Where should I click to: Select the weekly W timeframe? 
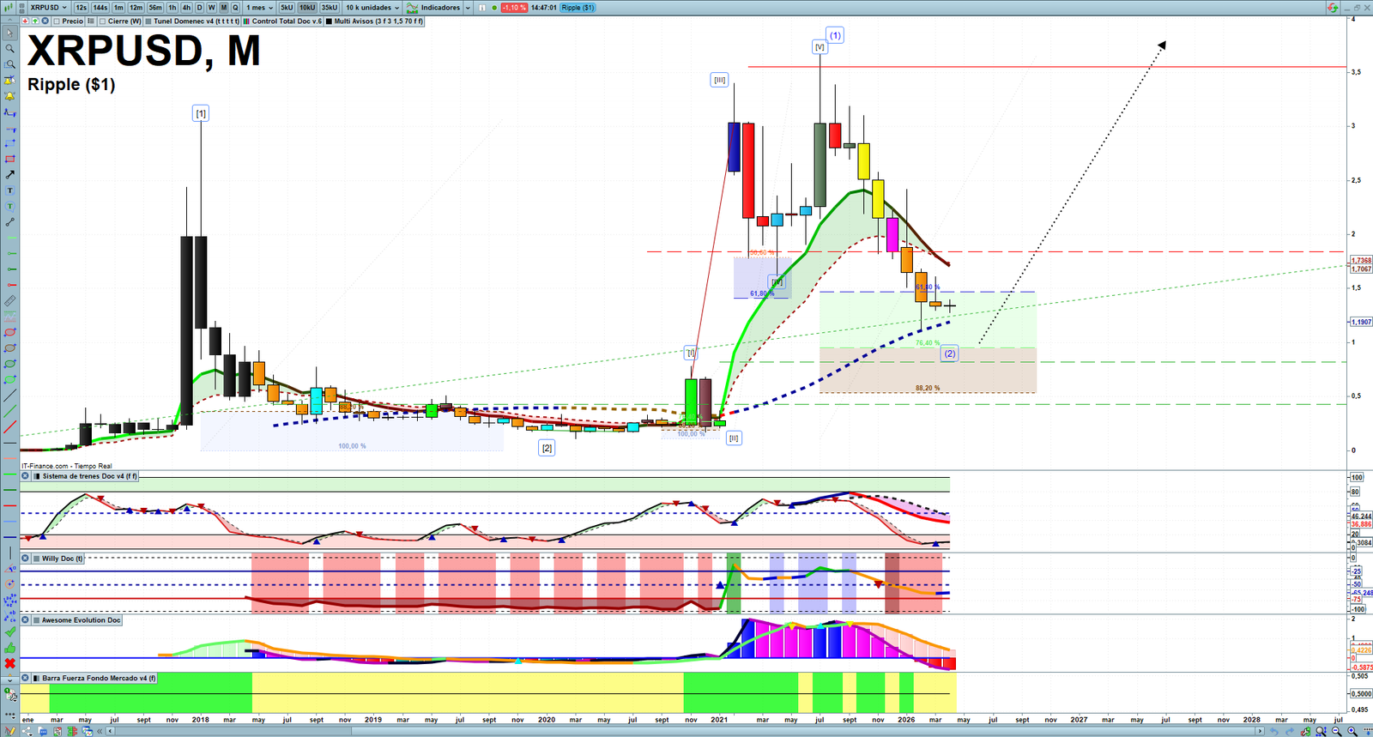[x=212, y=8]
